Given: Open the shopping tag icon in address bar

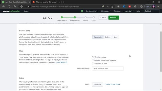Looking at the screenshot, I should pyautogui.click(x=103, y=7).
